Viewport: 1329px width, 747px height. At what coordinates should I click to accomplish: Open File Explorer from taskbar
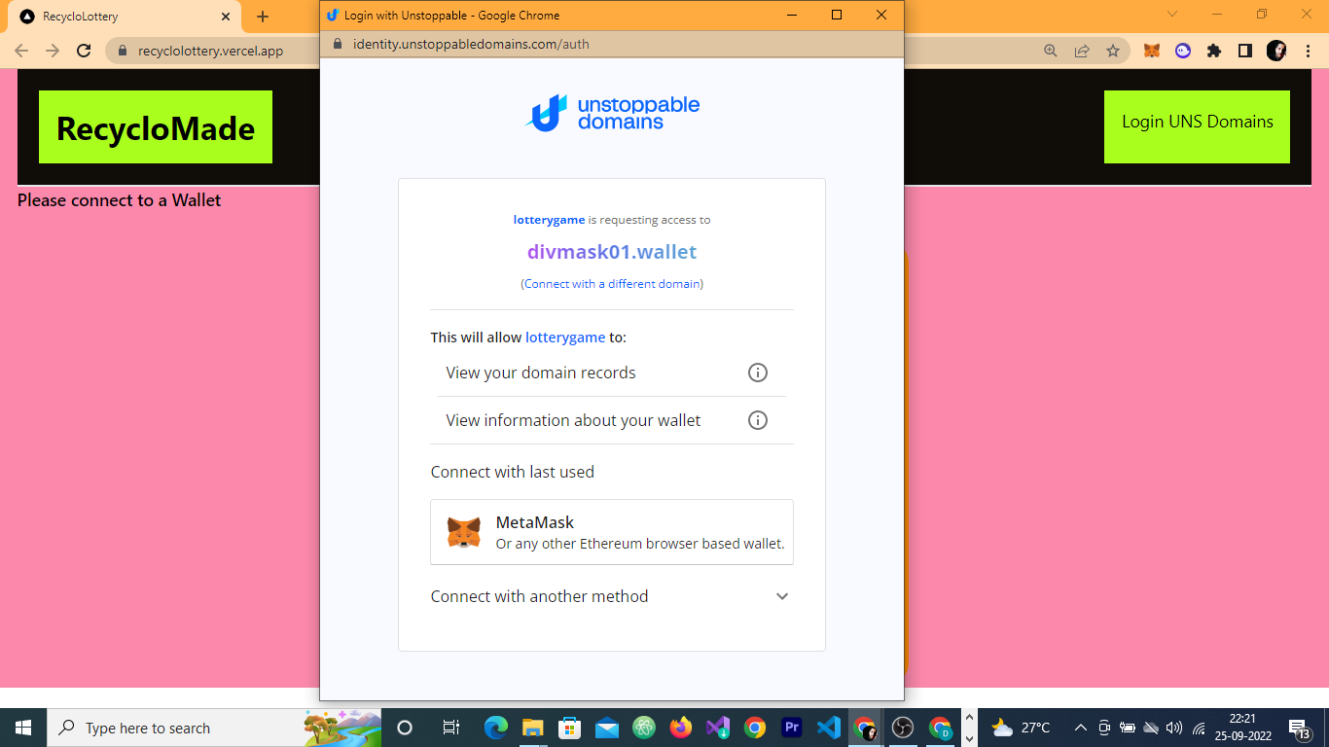coord(532,728)
